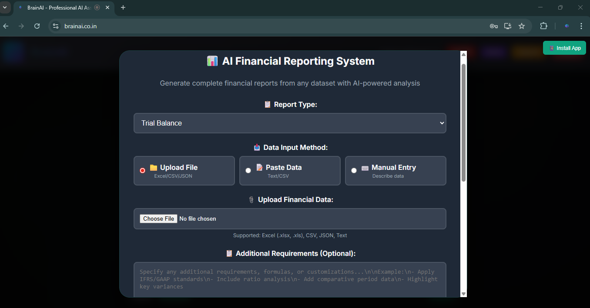This screenshot has width=590, height=308.
Task: Click the AI Financial Reporting System heading
Action: tap(298, 61)
